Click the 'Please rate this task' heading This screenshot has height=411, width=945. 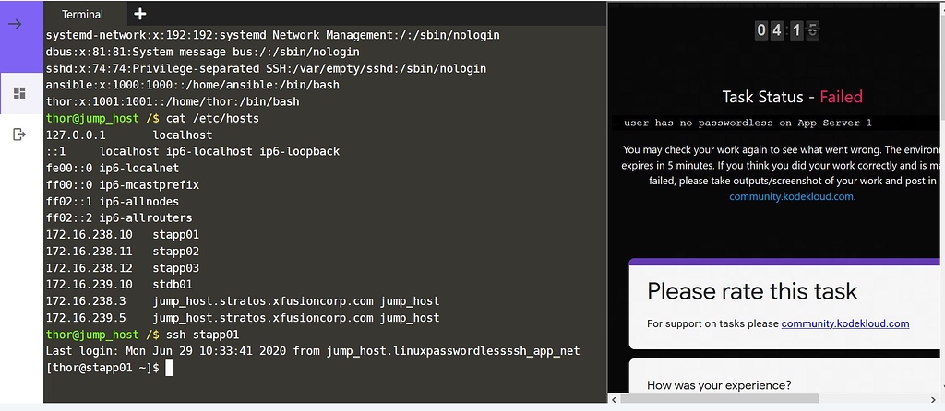[x=752, y=292]
